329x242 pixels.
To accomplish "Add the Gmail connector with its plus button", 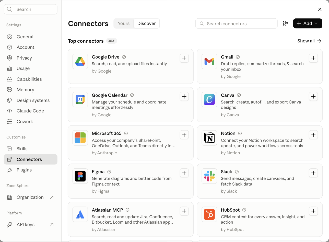I will click(313, 58).
